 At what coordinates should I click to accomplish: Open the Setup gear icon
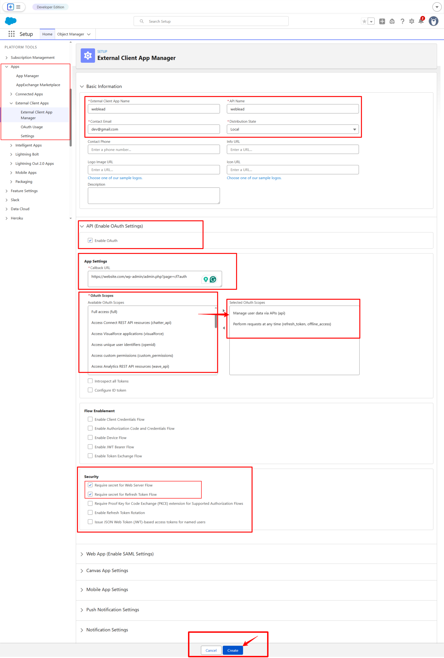click(x=411, y=21)
